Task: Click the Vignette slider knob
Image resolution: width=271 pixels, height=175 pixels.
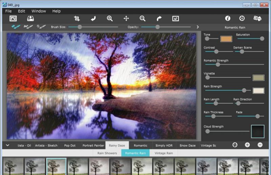Action: [x=208, y=78]
